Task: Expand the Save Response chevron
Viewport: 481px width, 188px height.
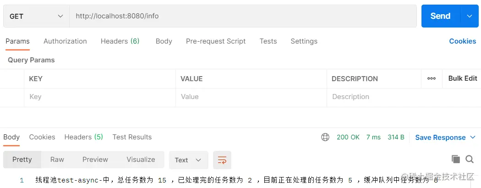Action: pyautogui.click(x=473, y=137)
